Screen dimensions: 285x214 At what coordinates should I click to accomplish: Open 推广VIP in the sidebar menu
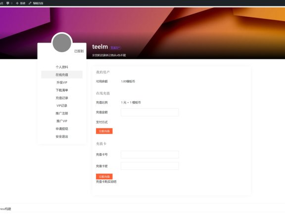coord(62,121)
